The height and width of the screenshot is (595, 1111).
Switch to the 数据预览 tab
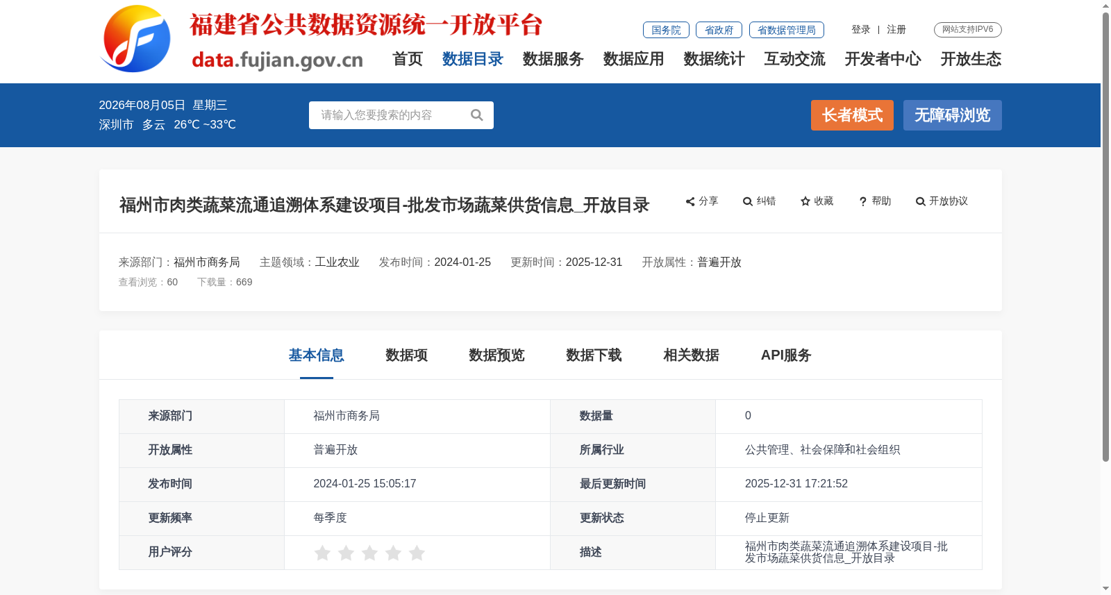(x=497, y=355)
